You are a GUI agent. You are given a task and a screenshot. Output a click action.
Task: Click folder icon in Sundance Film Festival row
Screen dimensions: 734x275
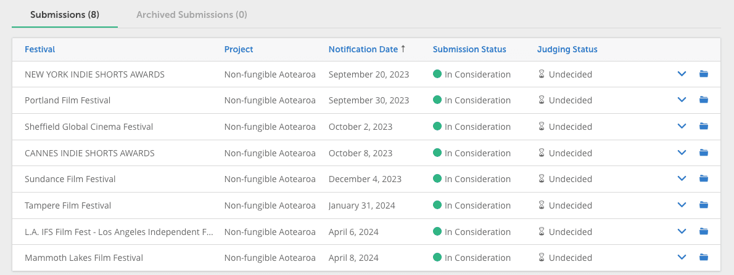point(704,179)
